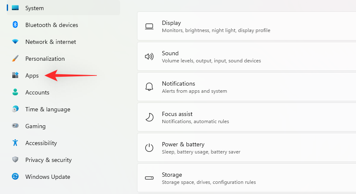
Task: Click 'Storage space, drives, configuration rules' text
Action: 208,182
